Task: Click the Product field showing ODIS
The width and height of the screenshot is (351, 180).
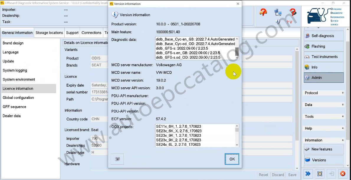Action: pos(99,58)
